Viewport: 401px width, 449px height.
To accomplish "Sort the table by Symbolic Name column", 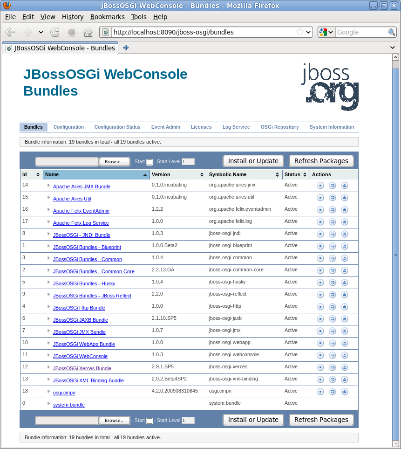I will tap(244, 175).
